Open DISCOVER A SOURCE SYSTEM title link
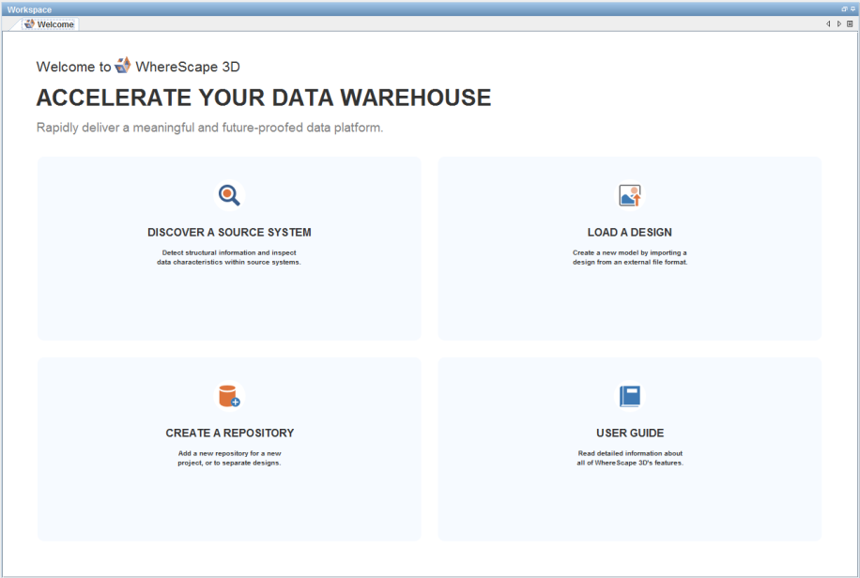860x578 pixels. [x=229, y=232]
